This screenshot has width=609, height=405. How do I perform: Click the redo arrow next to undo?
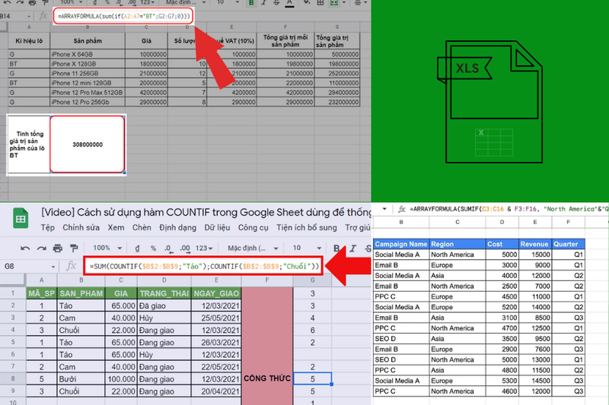click(x=41, y=248)
